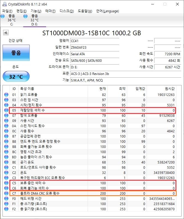Click the status orb for attribute 07
Image resolution: width=184 pixels, height=219 pixels.
coord(6,115)
